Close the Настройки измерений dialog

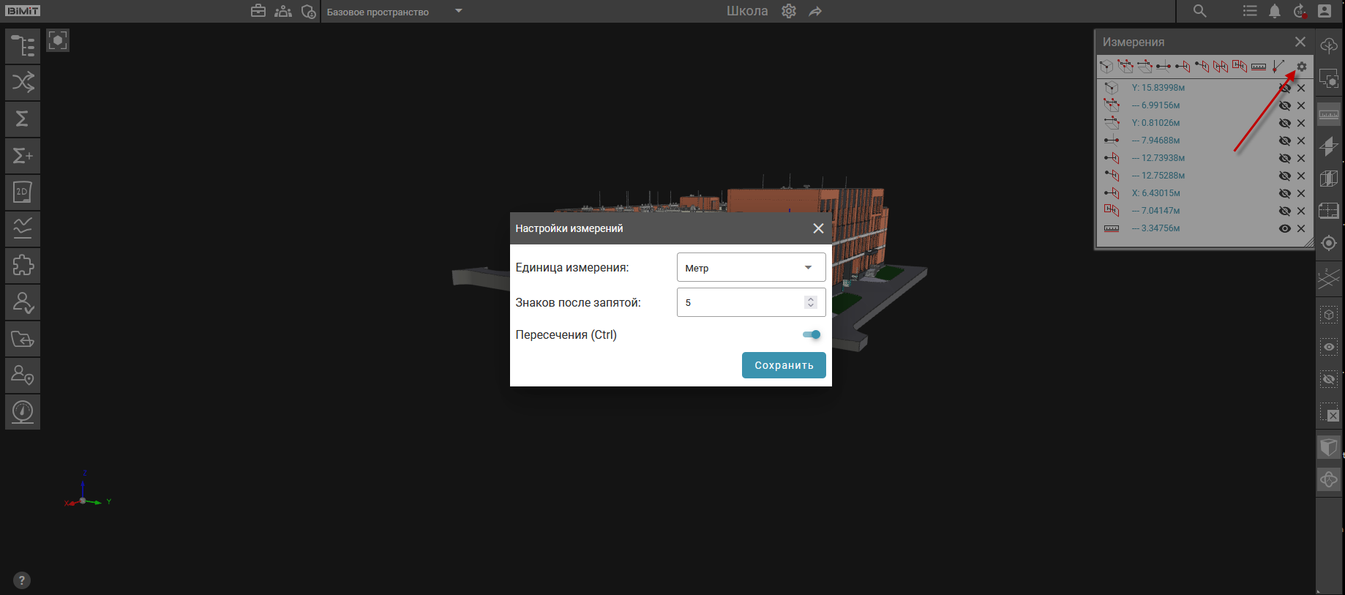point(818,228)
